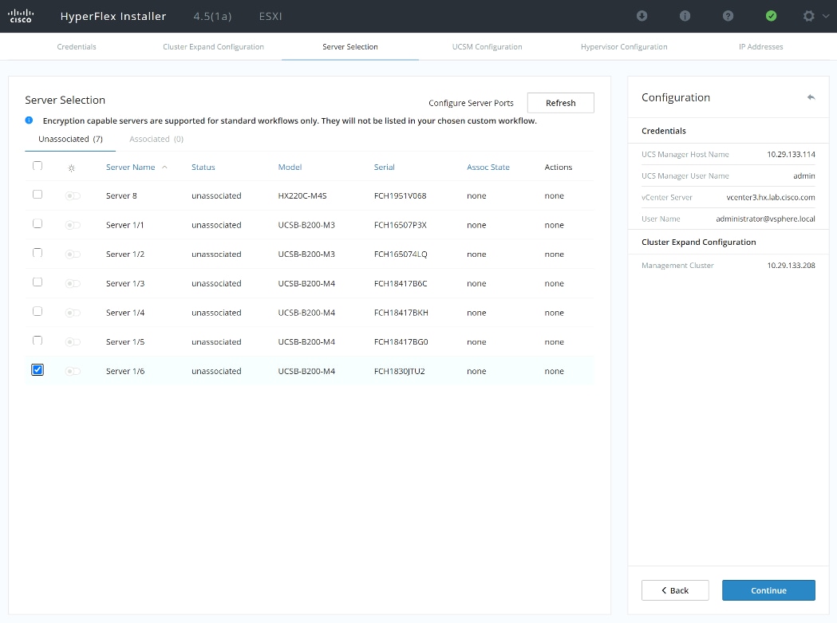Click serial FCH18417BG0
Screen dimensions: 837x623
(401, 341)
